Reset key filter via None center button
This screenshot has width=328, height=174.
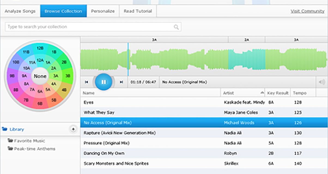pos(40,76)
